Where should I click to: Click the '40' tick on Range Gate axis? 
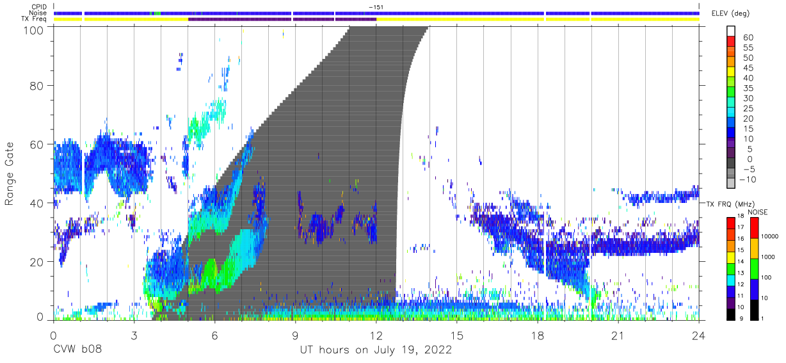36,203
